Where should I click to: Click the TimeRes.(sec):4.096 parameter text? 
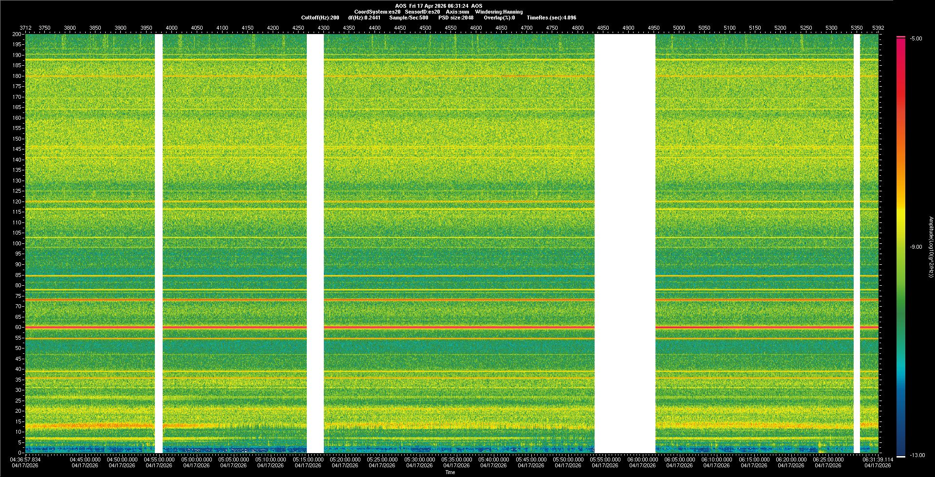point(551,18)
